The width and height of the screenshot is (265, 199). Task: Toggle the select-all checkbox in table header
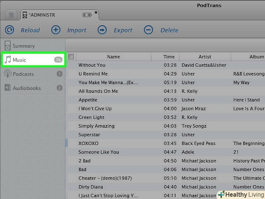click(71, 56)
